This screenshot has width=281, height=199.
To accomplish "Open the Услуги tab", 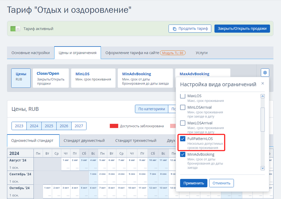I will (202, 53).
